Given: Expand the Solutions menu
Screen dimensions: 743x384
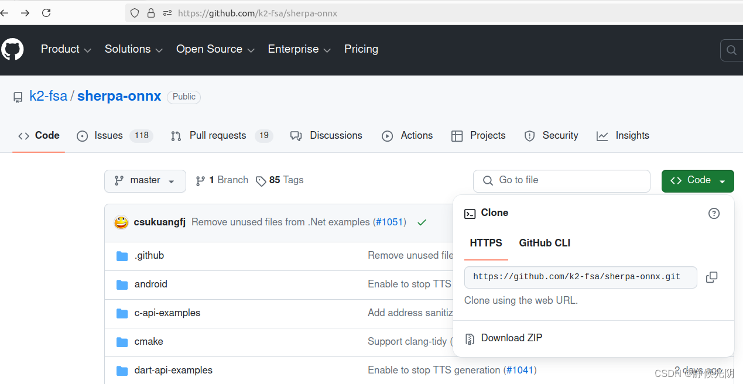Looking at the screenshot, I should click(x=133, y=49).
